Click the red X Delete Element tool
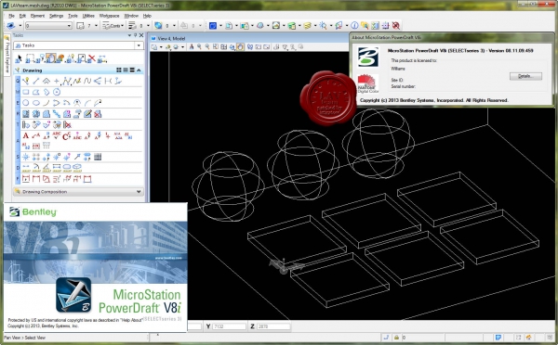This screenshot has height=345, width=558. click(91, 58)
